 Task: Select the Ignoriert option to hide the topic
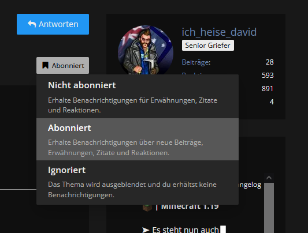point(138,182)
